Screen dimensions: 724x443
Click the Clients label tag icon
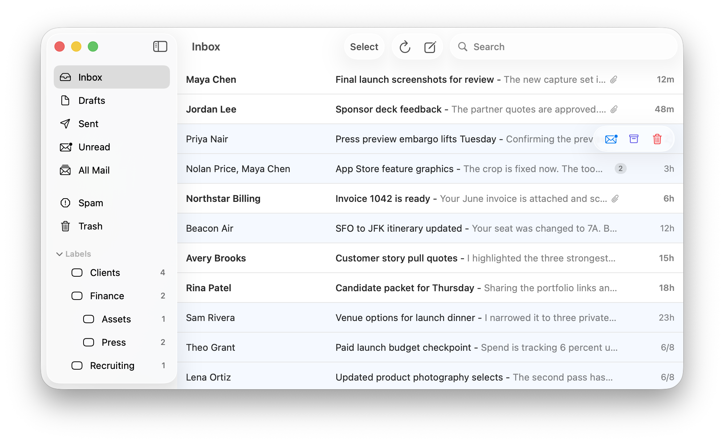[x=77, y=273]
